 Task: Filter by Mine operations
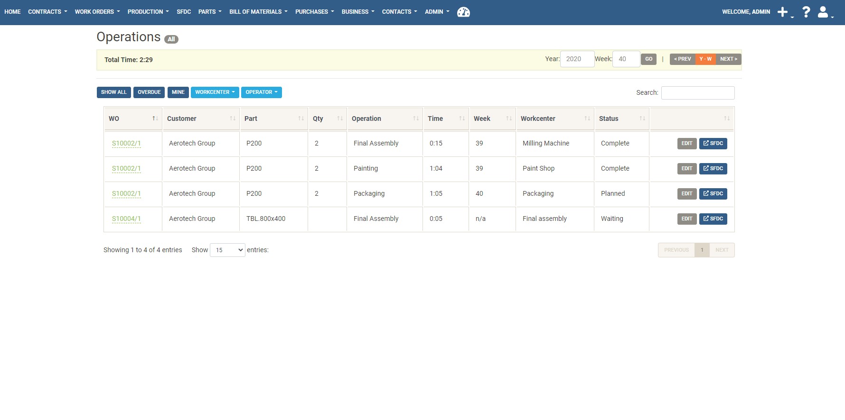(178, 92)
